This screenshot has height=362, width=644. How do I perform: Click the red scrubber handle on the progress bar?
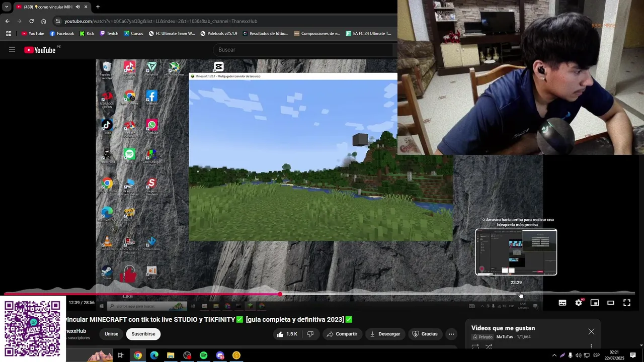280,294
